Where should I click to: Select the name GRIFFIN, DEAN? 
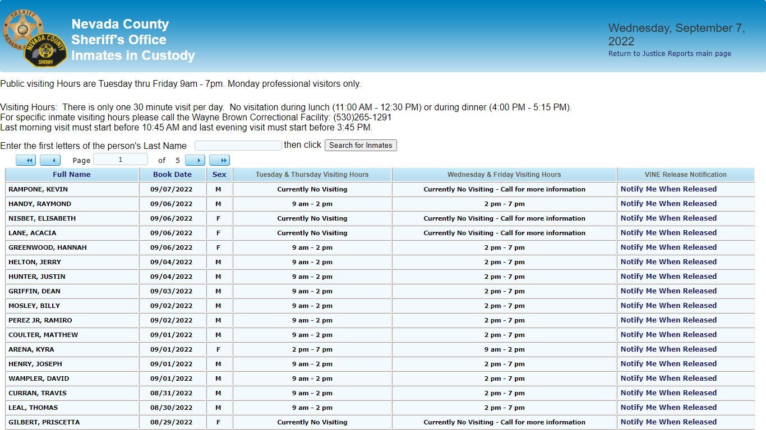point(34,291)
